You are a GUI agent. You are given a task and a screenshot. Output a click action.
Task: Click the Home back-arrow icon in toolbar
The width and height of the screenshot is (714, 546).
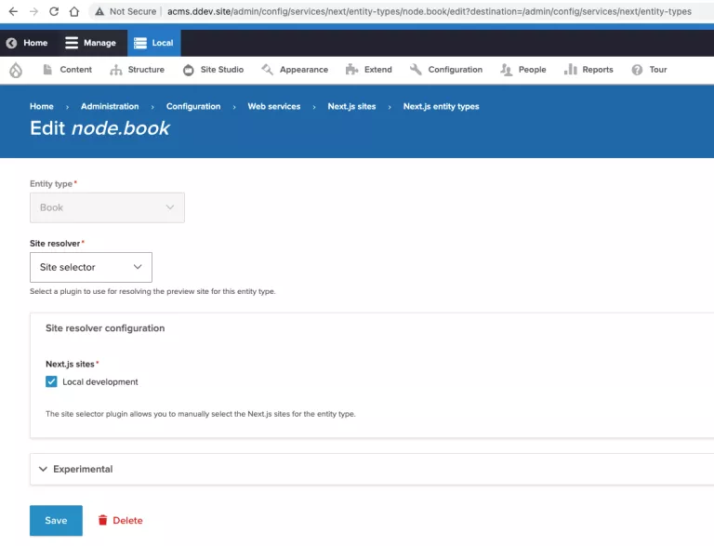(11, 43)
